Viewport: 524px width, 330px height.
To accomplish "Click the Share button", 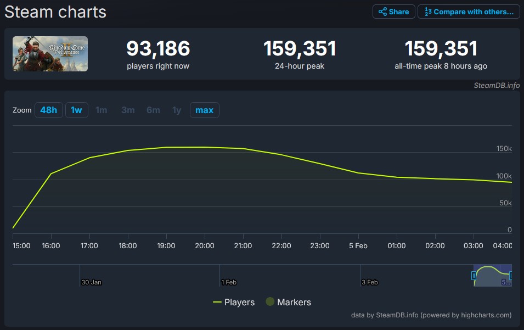I will point(393,12).
